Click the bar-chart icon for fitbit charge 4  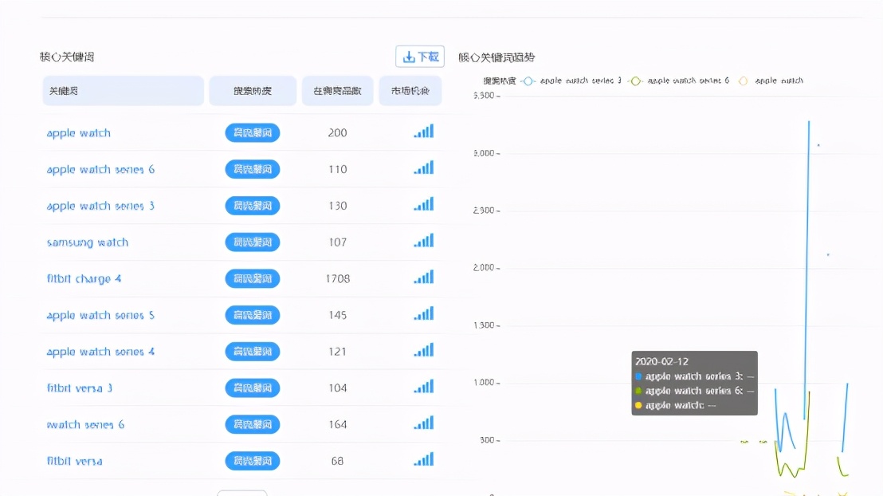tap(423, 278)
